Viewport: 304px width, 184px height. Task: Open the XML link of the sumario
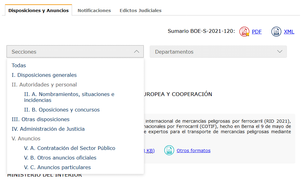click(289, 32)
